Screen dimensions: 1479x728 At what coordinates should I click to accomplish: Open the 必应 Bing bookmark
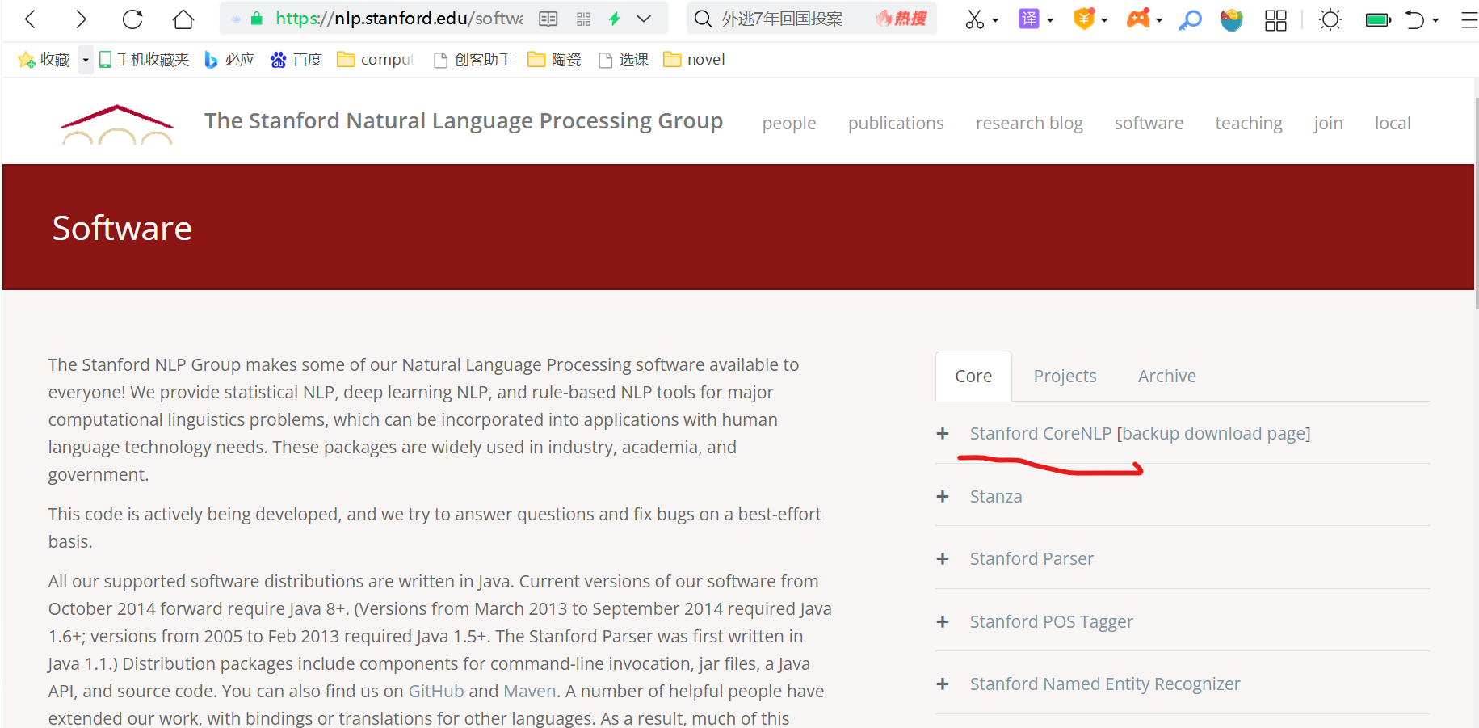[229, 60]
